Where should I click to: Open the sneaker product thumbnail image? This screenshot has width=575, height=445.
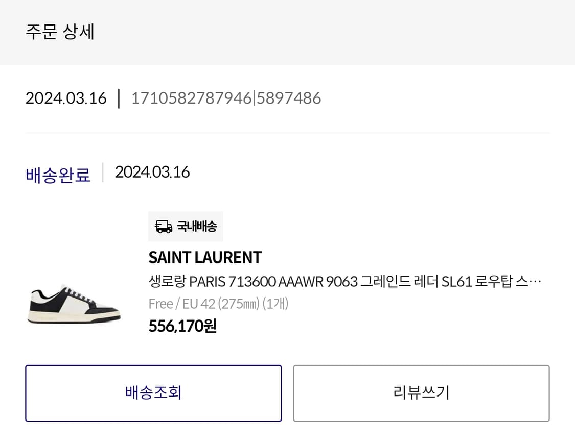73,306
